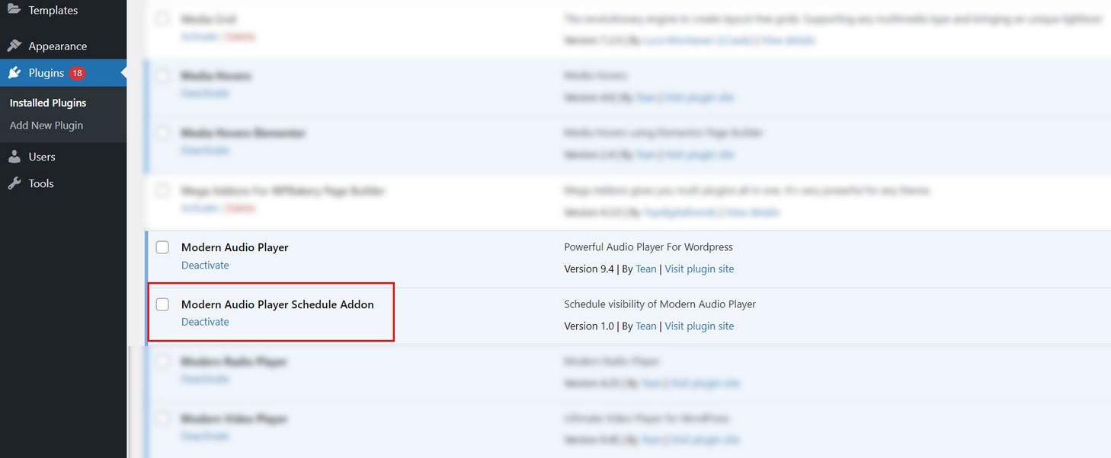Click the Templates folder icon
Screen dimensions: 1111x458
[14, 10]
